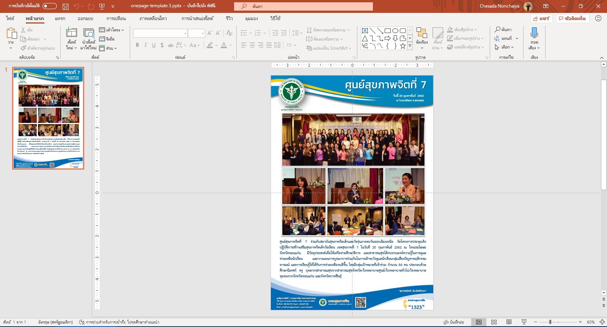Click the ค้นหา (Find) magnifier in ribbon
This screenshot has width=607, height=327.
click(503, 29)
